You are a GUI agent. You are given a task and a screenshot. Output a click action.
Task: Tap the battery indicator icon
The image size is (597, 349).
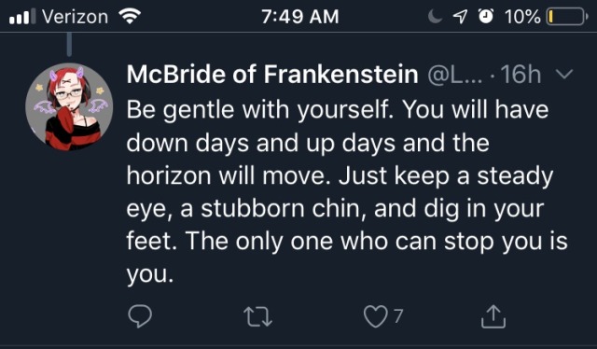pos(567,17)
